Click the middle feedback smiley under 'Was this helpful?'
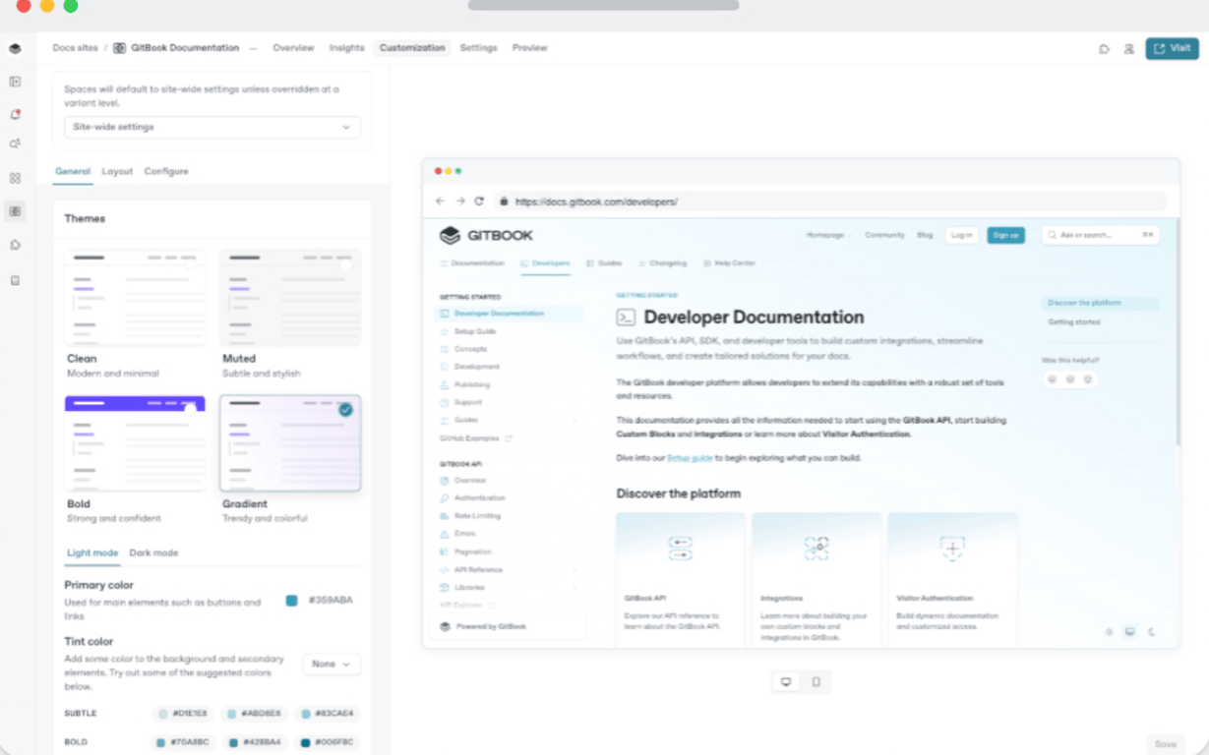Viewport: 1209px width, 755px height. [x=1070, y=378]
